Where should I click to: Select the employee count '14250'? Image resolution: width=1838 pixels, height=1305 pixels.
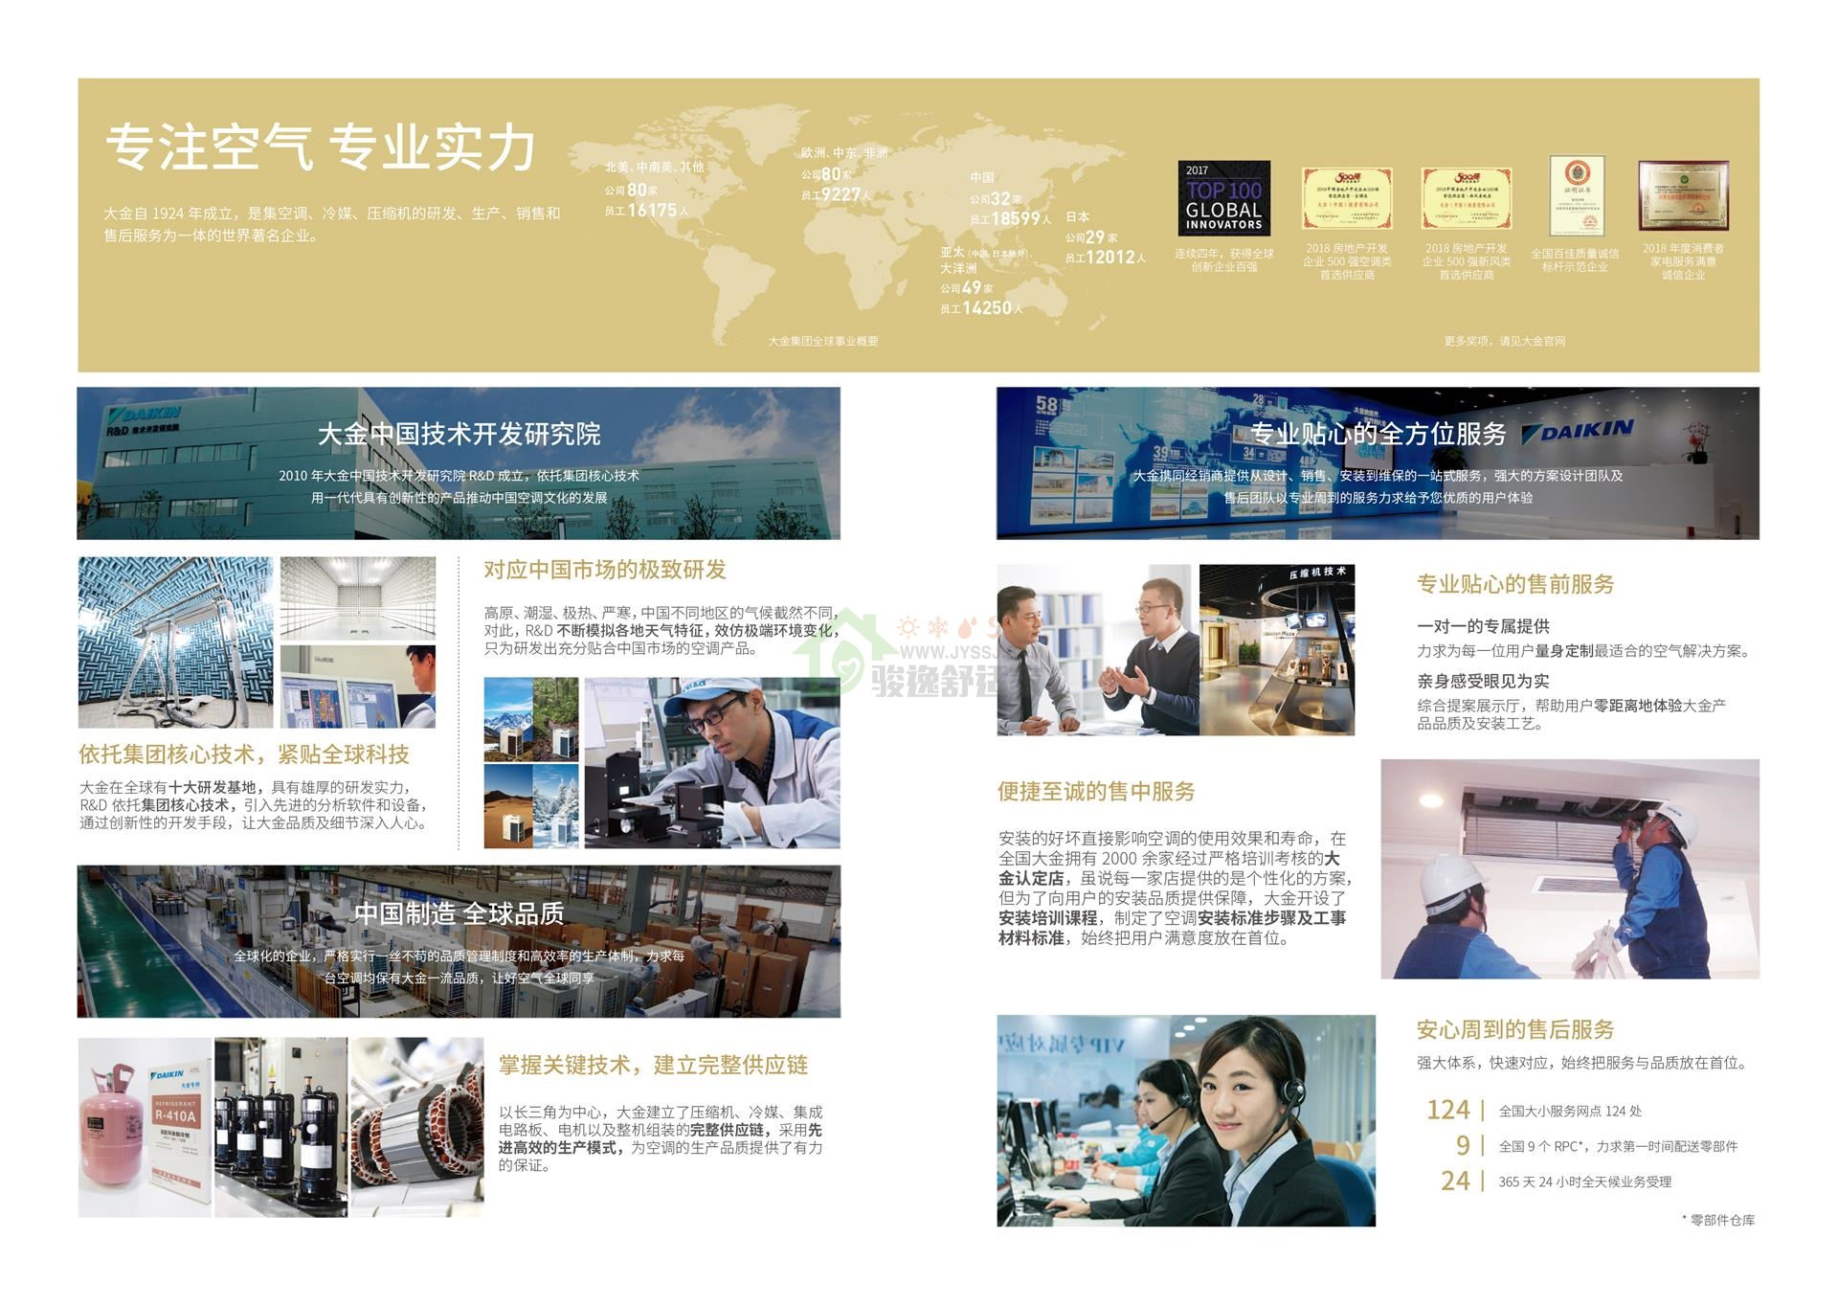tap(987, 308)
